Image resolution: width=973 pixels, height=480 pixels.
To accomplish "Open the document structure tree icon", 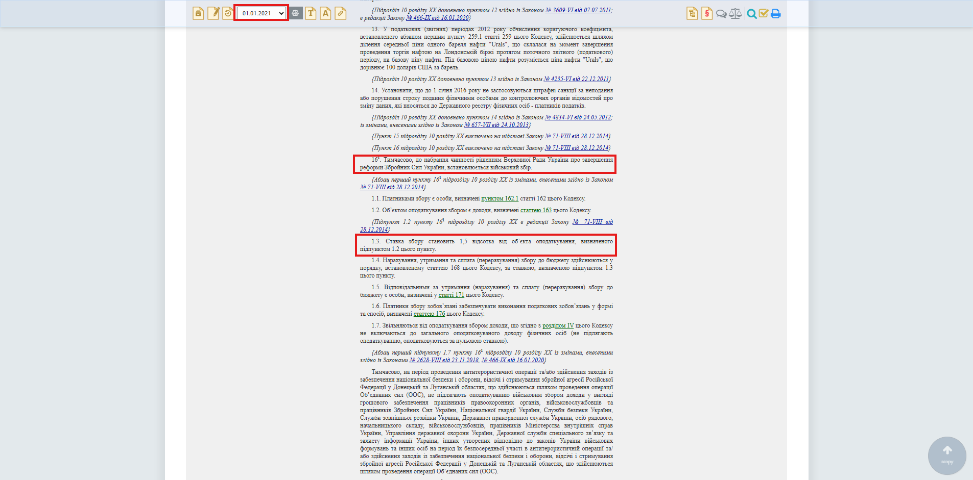I will point(692,13).
